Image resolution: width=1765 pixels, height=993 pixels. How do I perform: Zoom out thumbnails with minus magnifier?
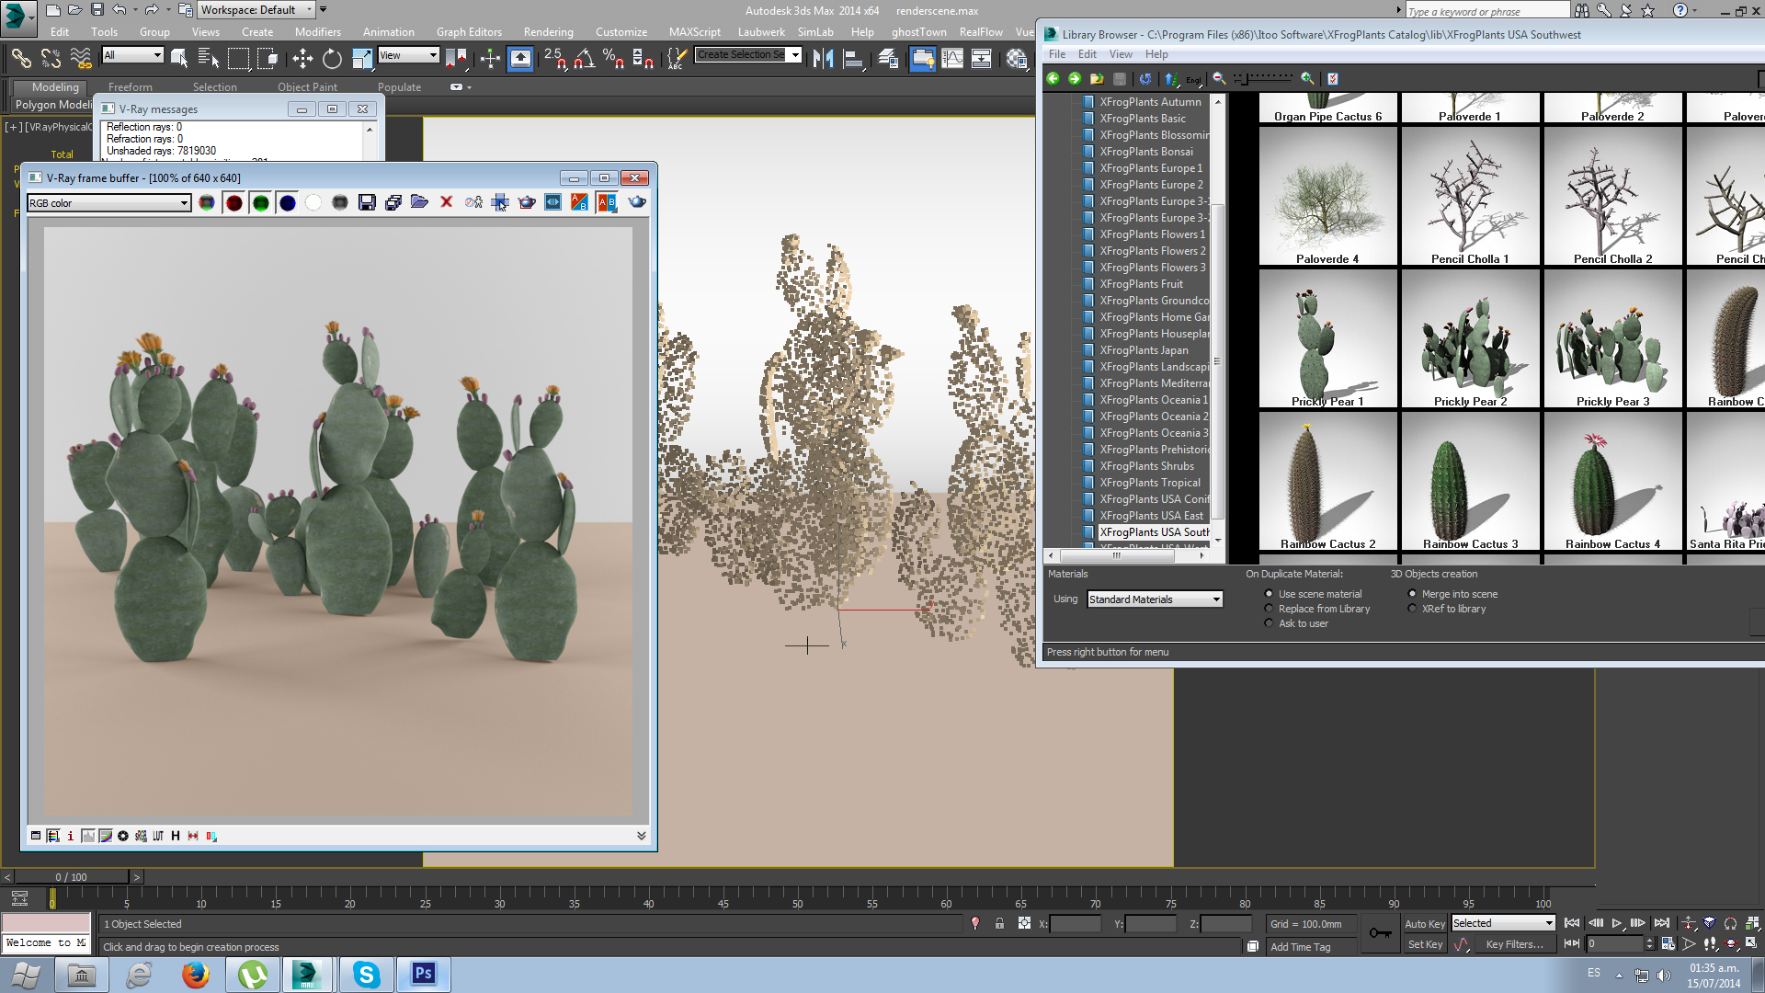1219,79
